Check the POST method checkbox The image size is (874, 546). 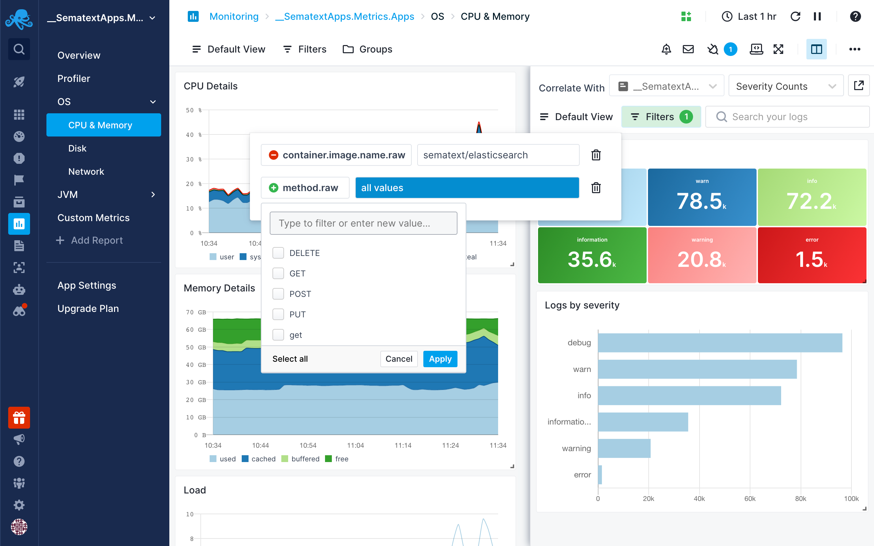point(278,294)
